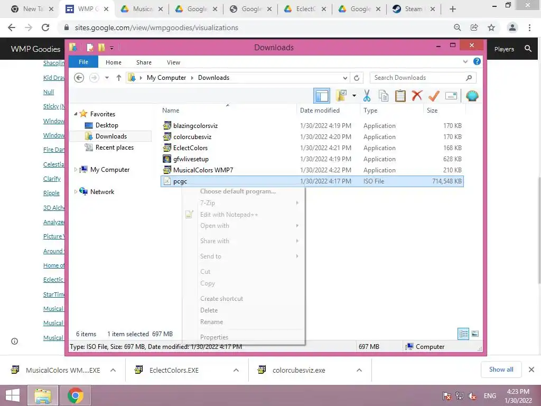Click the webpage vertical scrollbar

tap(538, 230)
